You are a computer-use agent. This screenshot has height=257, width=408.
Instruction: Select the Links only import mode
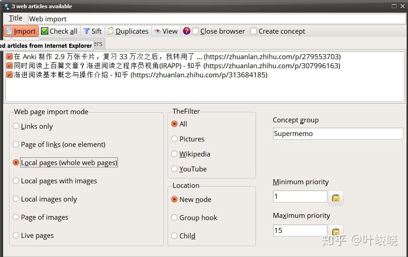(16, 126)
